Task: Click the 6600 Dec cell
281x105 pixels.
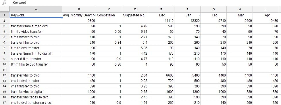Action: pyautogui.click(x=161, y=75)
